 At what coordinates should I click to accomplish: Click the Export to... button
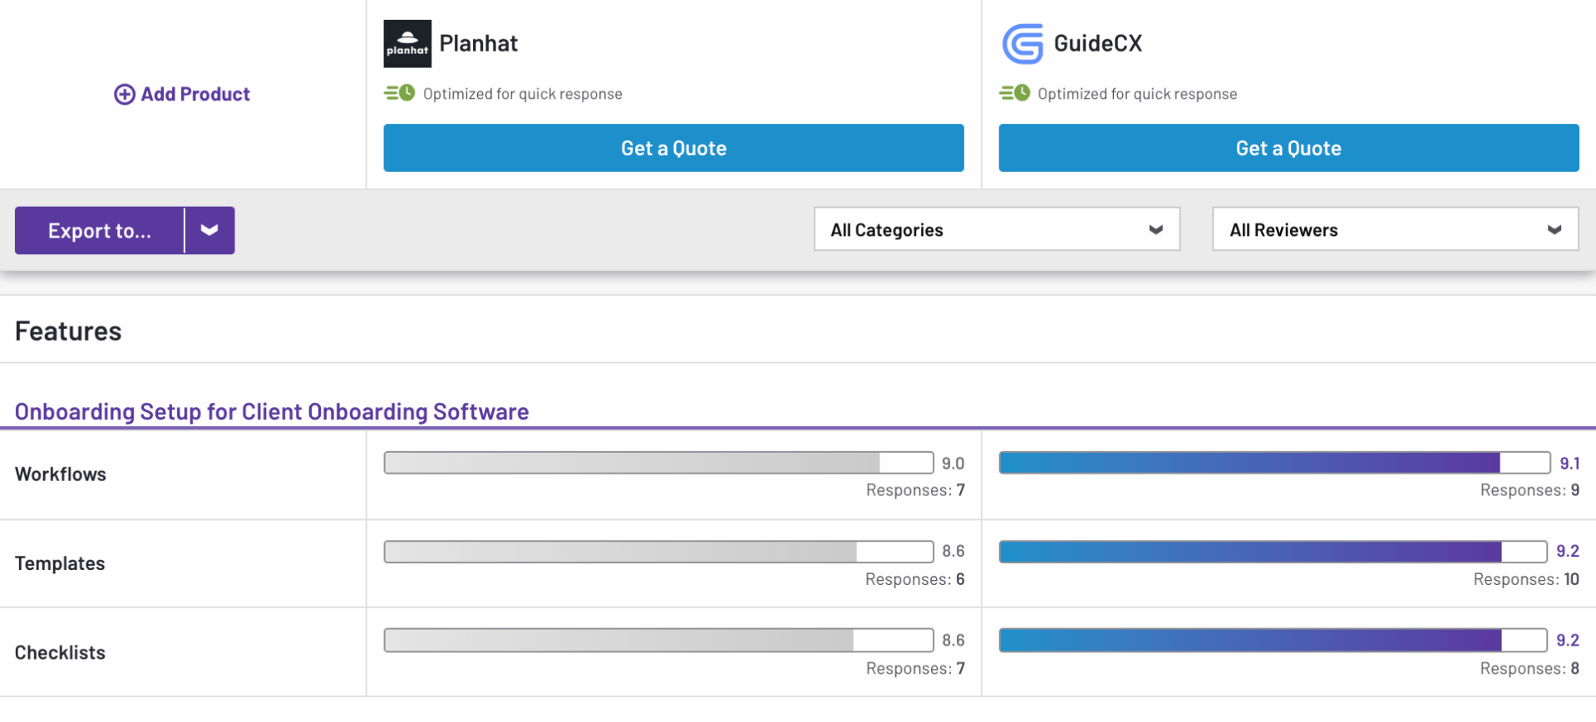coord(100,230)
